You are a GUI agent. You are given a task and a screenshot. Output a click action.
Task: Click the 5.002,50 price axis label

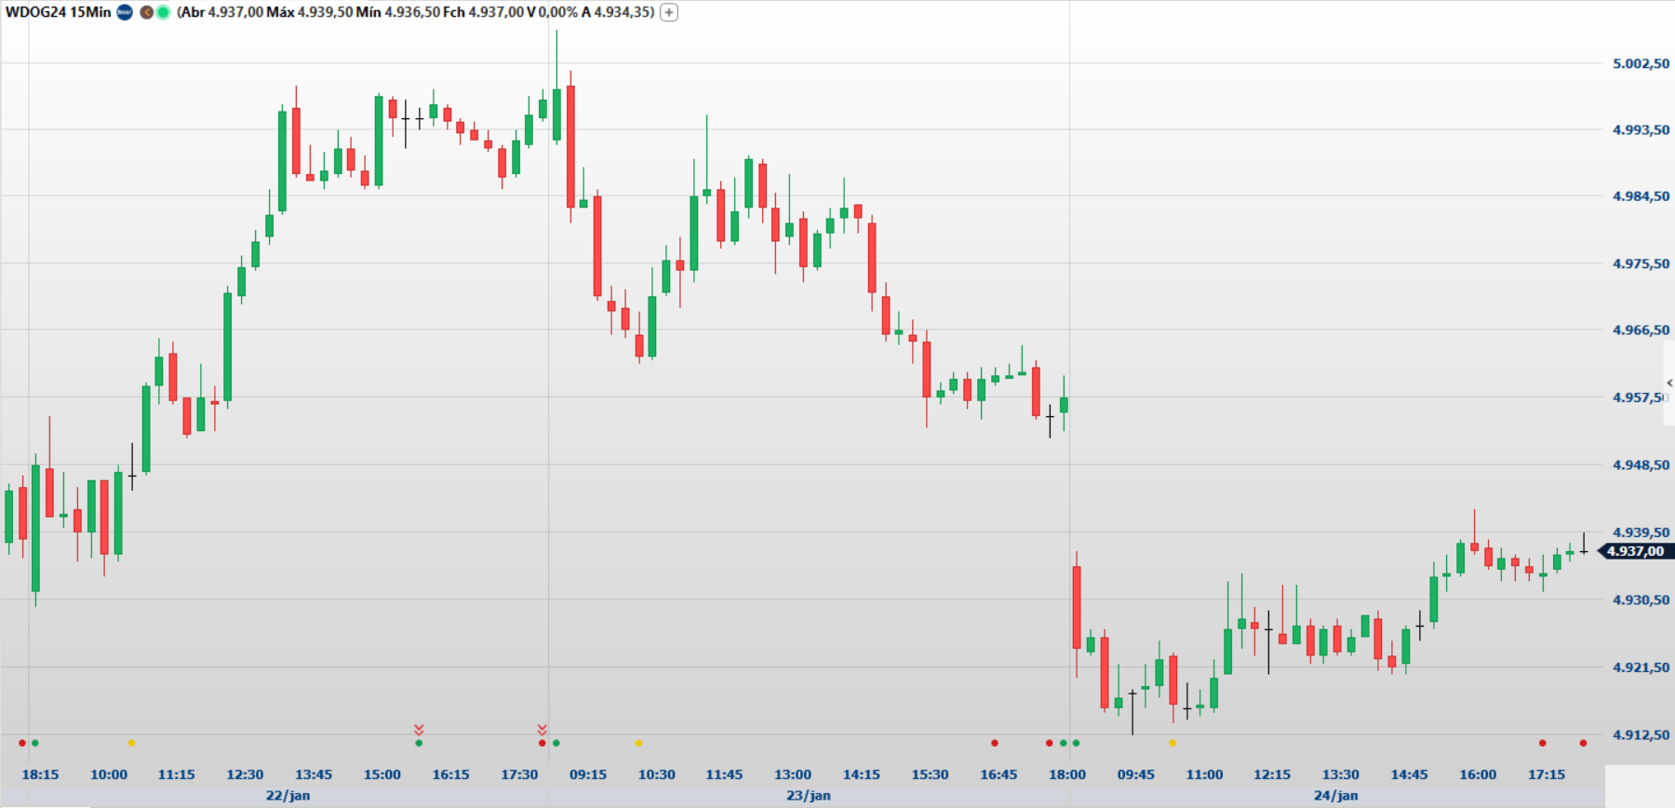pos(1641,63)
